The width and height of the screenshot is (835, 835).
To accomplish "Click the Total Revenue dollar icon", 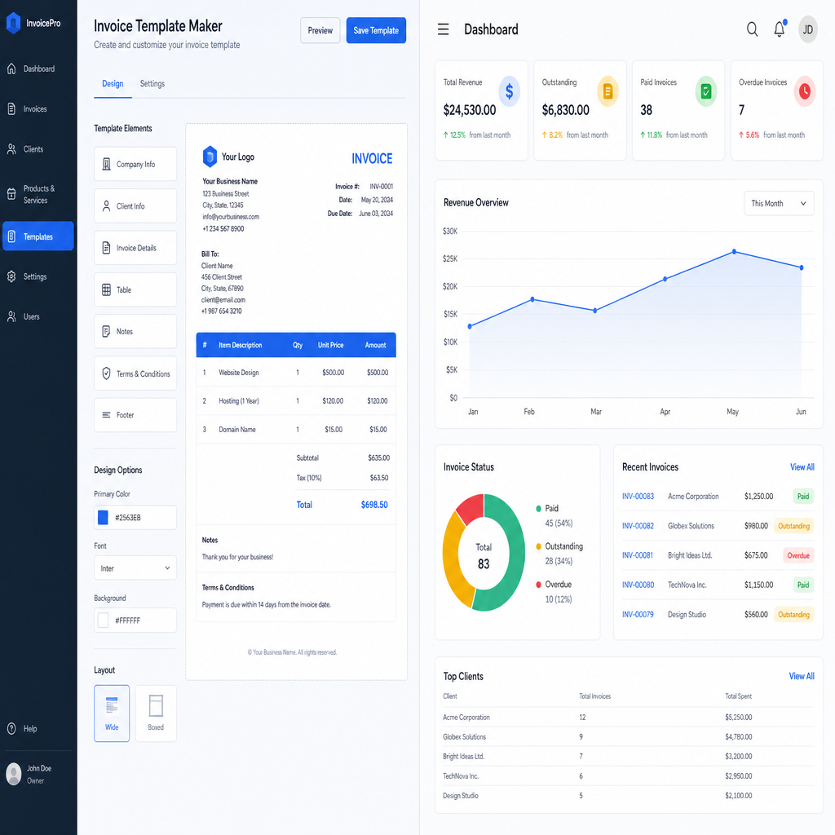I will (x=509, y=91).
